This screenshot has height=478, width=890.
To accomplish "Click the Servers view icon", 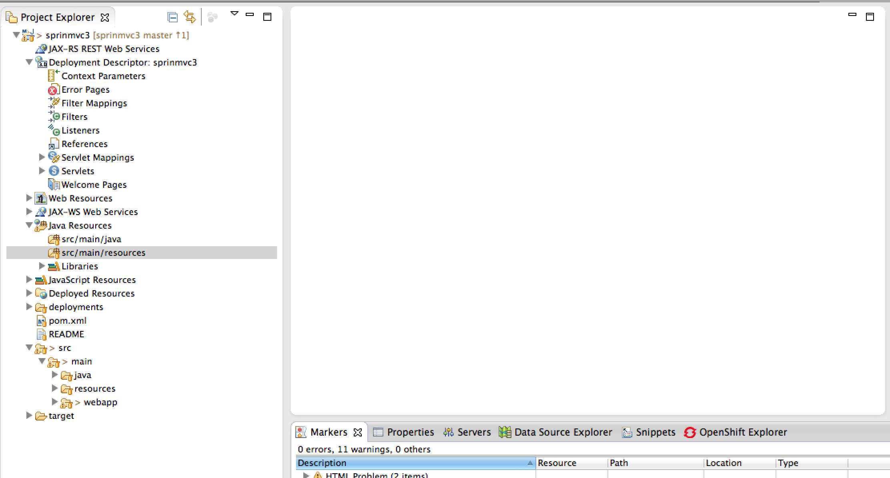I will pos(448,432).
